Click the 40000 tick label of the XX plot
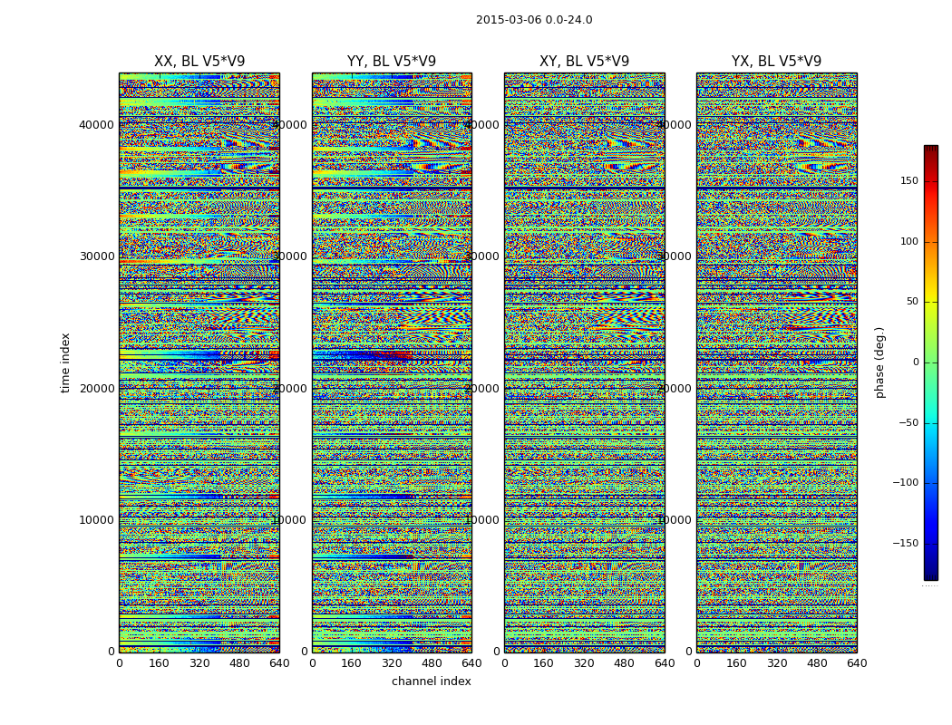952x725 pixels. click(x=96, y=124)
